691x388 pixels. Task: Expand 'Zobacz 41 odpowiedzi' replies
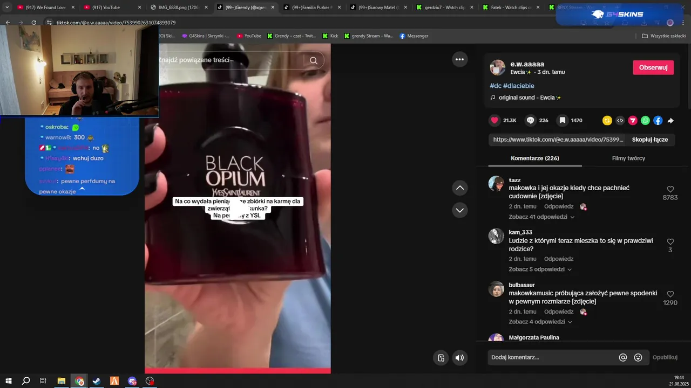(x=541, y=217)
